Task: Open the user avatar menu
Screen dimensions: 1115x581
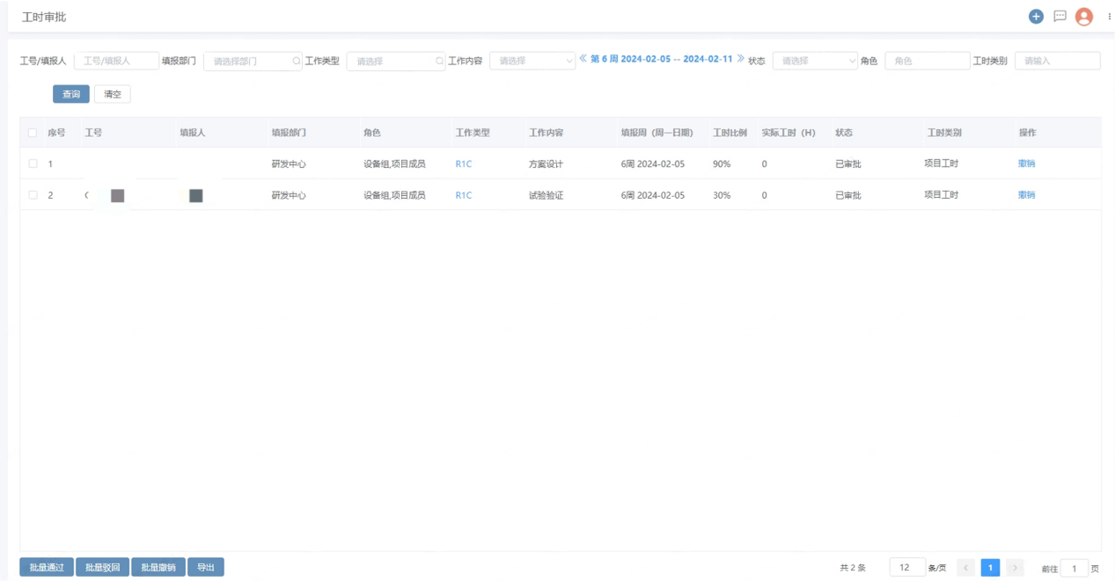Action: (1084, 17)
